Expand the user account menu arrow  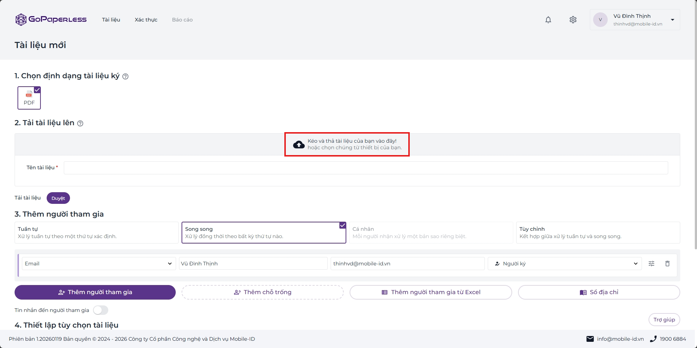pos(673,20)
